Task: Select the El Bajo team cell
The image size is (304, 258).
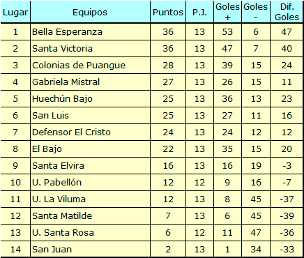Action: click(x=90, y=149)
